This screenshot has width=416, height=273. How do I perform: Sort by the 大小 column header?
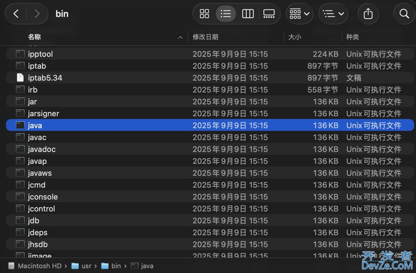point(295,37)
